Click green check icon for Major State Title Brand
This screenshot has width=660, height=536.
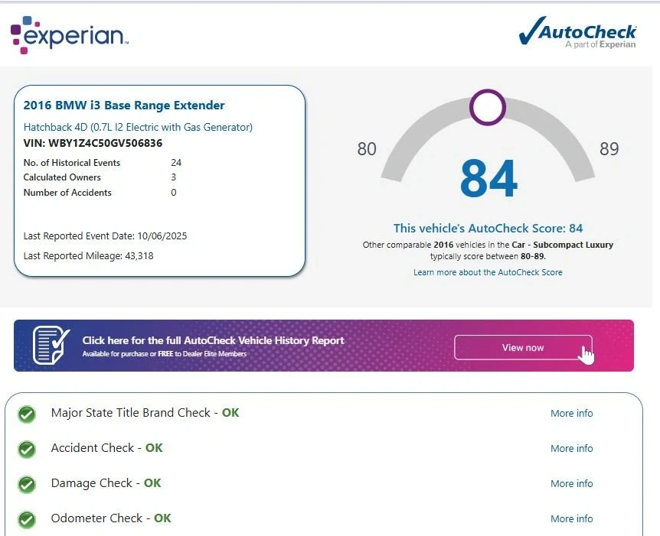[x=27, y=414]
